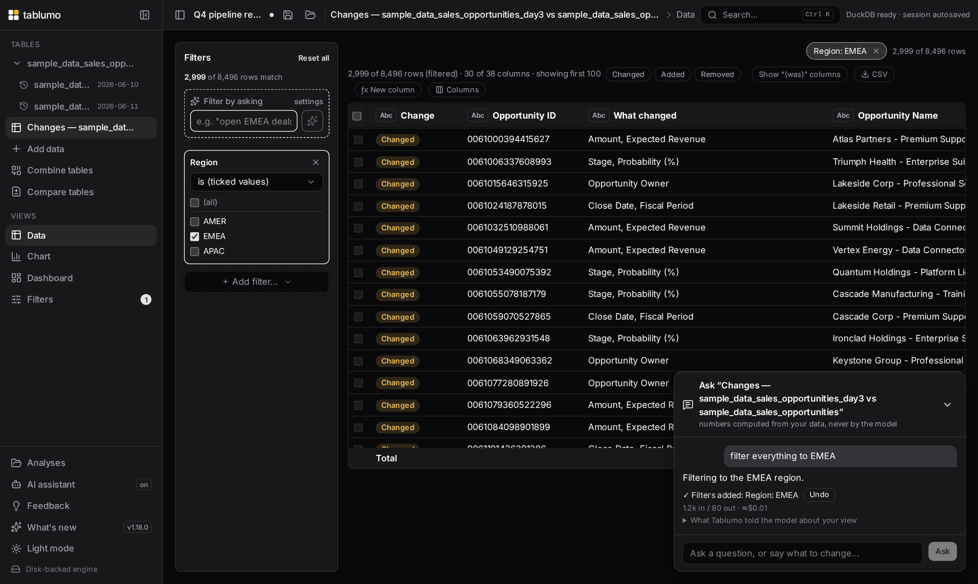Screen dimensions: 978x584
Task: Click Reset all filters
Action: (x=313, y=58)
